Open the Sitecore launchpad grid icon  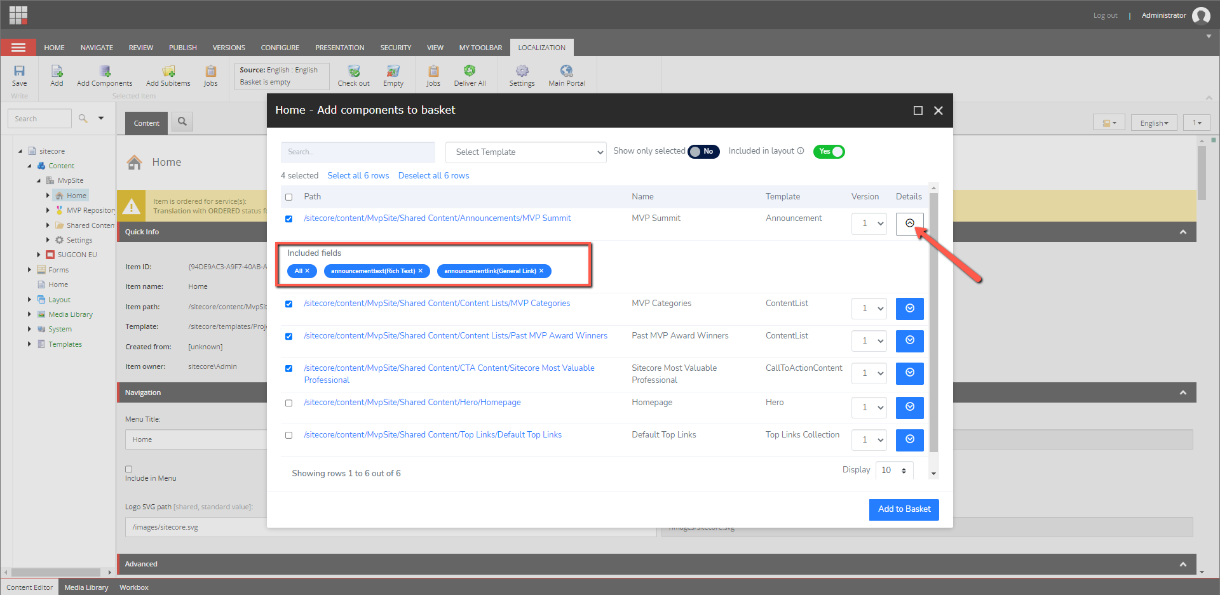[18, 15]
